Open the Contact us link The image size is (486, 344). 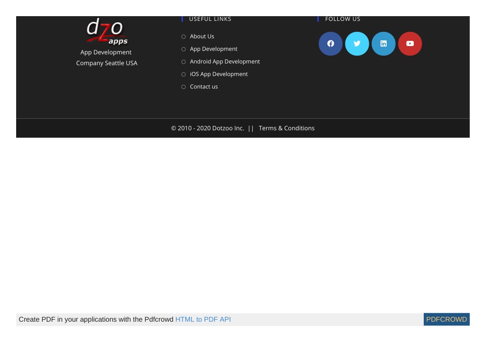point(204,87)
